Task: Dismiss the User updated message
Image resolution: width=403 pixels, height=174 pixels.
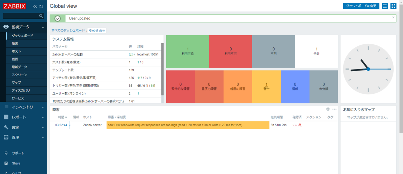Action: tap(394, 17)
